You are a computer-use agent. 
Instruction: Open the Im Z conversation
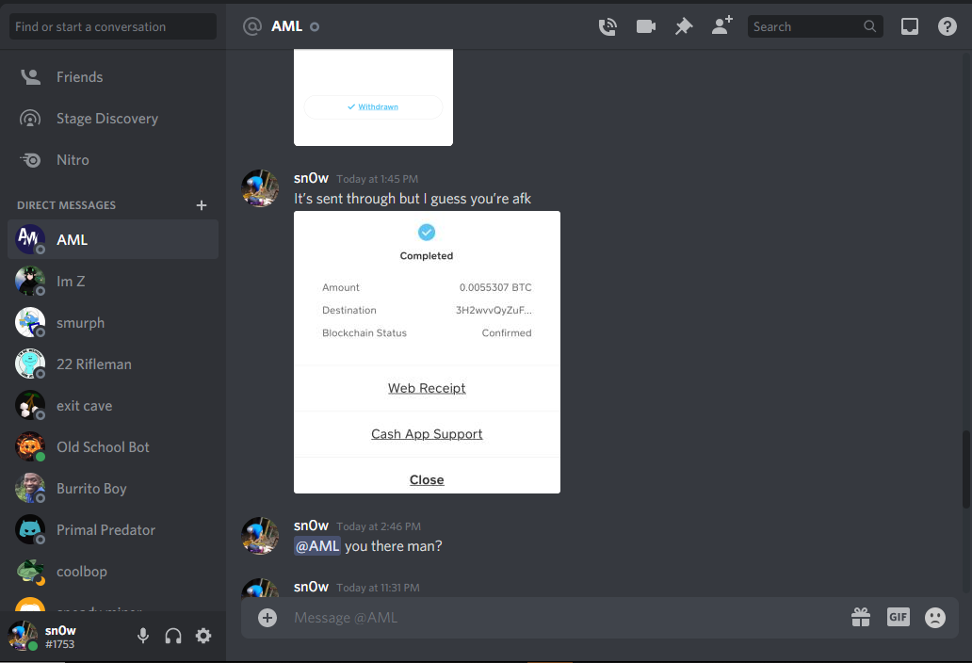113,282
